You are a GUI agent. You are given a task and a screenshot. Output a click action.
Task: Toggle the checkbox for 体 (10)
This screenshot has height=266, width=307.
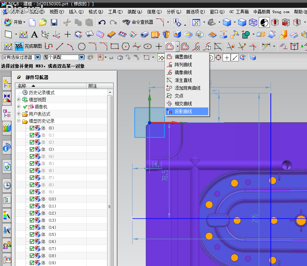[32, 199]
